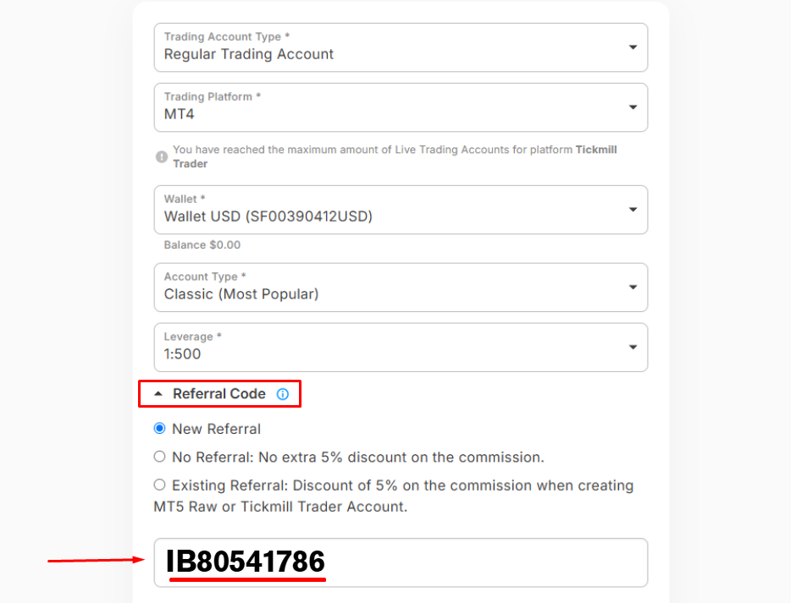Choose the No Referral radio option
This screenshot has width=791, height=603.
(159, 457)
